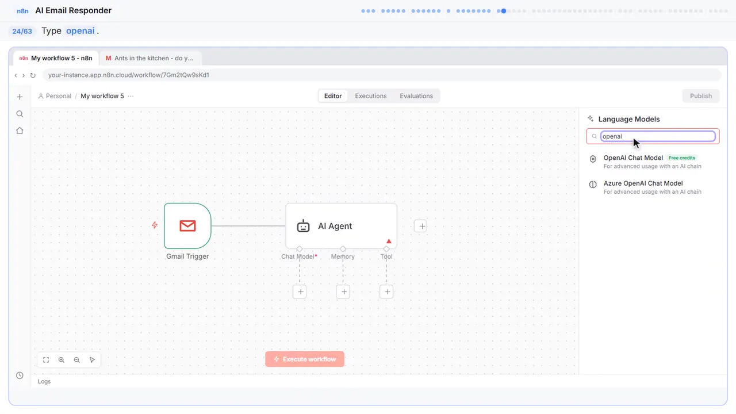Zoom in on the workflow canvas
Screen dimensions: 736x414
(x=62, y=360)
